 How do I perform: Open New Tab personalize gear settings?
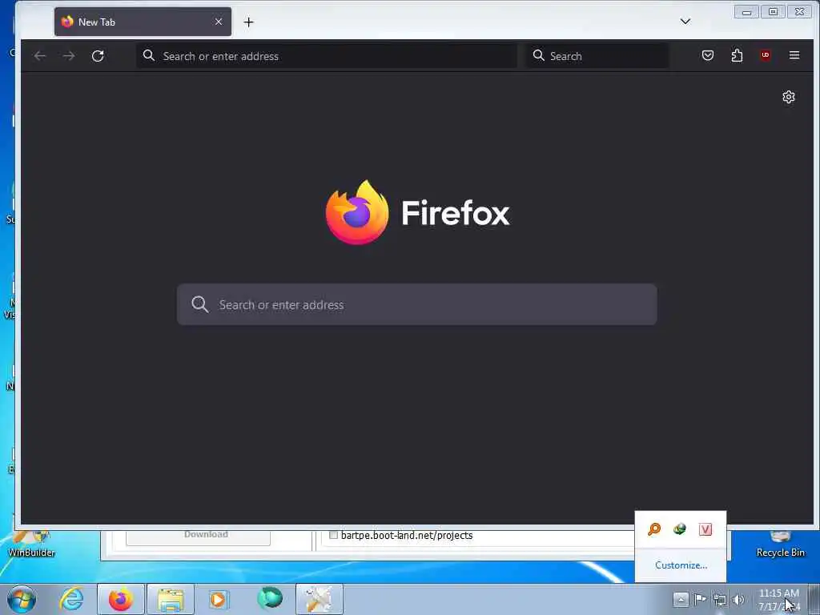click(x=789, y=97)
